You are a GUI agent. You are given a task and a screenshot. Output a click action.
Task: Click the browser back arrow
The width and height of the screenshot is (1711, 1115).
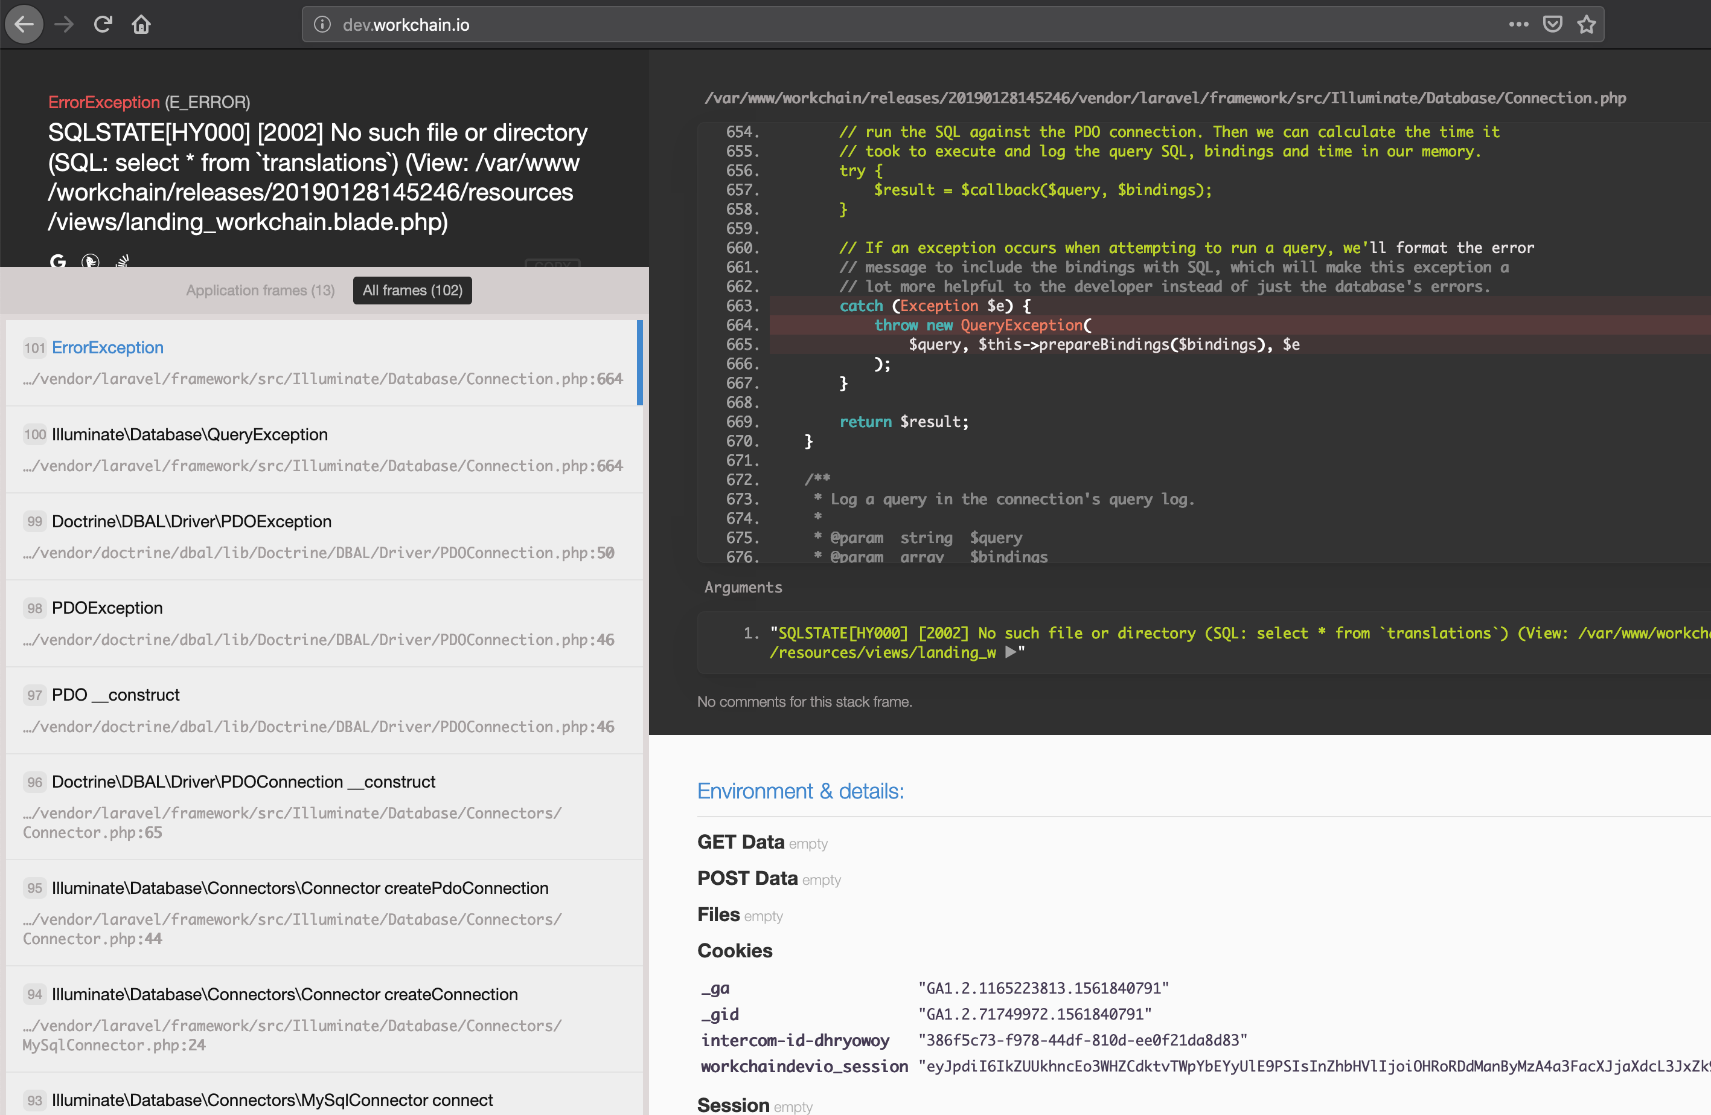[x=24, y=24]
